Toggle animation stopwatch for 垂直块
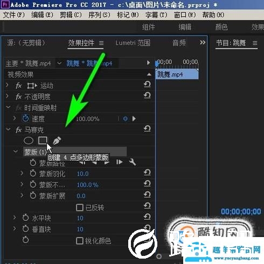Viewport: 264px width, 264px height. [x=25, y=229]
